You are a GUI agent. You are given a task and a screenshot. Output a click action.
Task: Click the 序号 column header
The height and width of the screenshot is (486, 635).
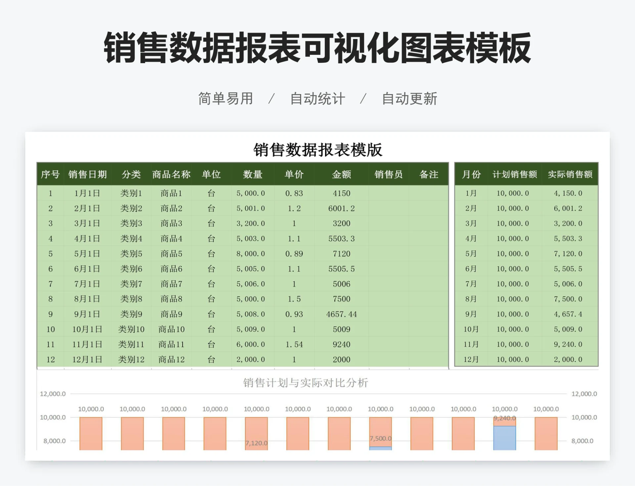point(50,175)
